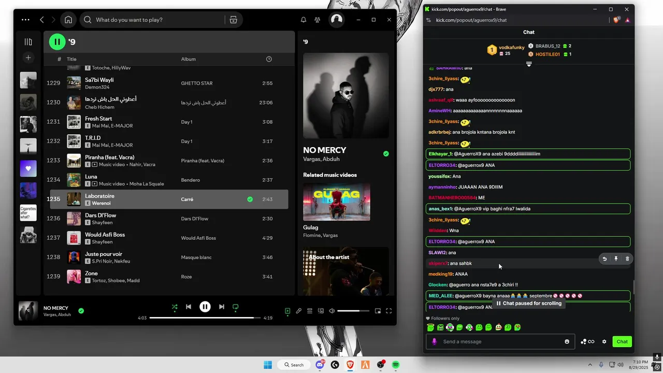
Task: Open album link GHETTO STAR
Action: (197, 83)
